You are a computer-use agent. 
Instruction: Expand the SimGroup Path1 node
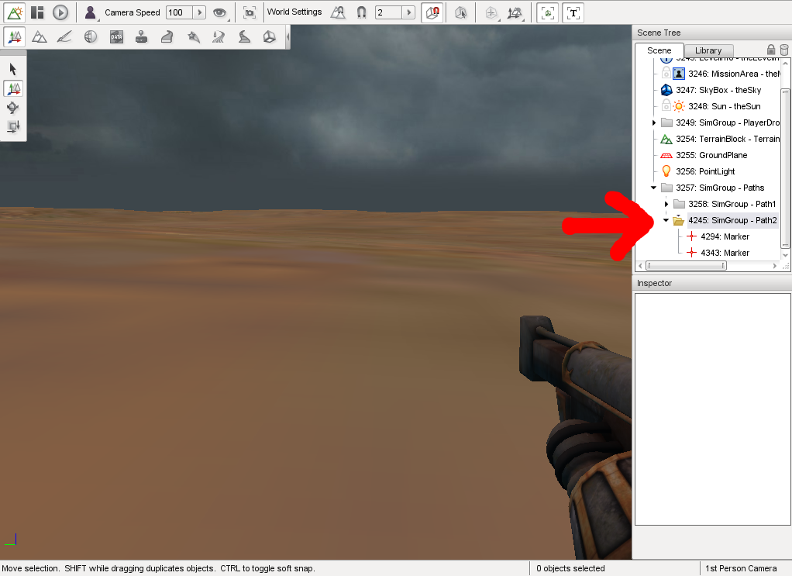(666, 204)
